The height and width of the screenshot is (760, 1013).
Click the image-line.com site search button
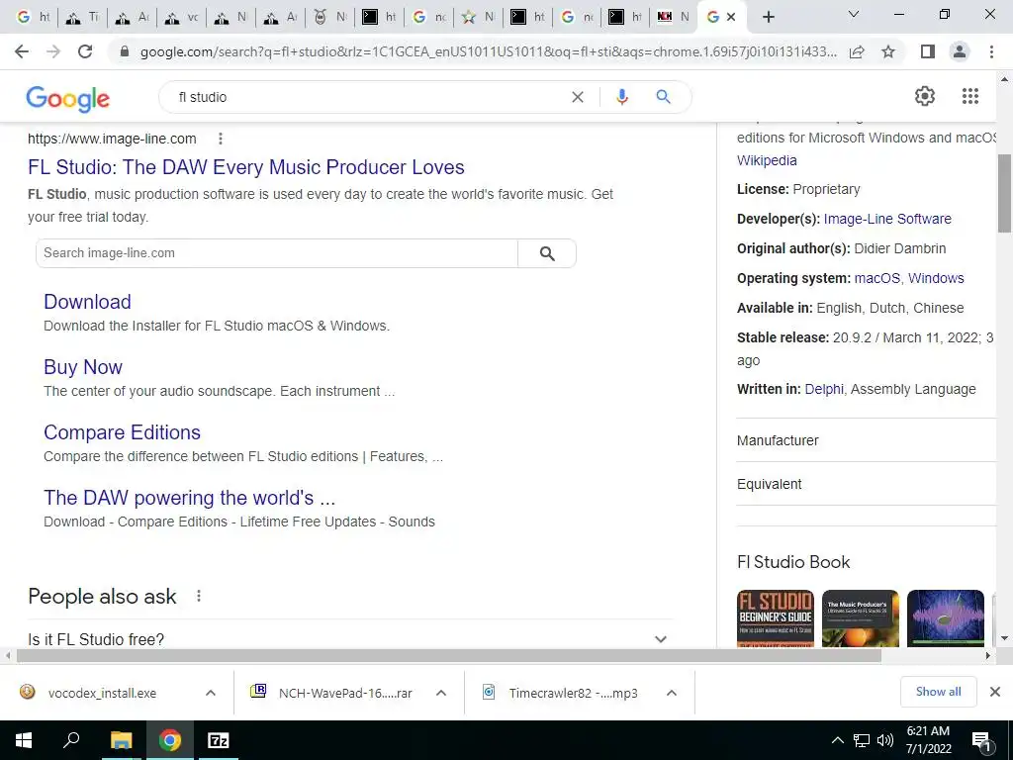coord(547,253)
